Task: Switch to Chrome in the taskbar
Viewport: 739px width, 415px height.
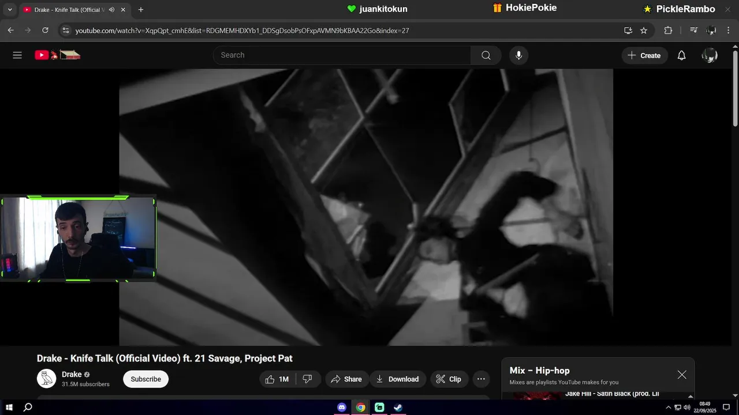Action: coord(360,408)
